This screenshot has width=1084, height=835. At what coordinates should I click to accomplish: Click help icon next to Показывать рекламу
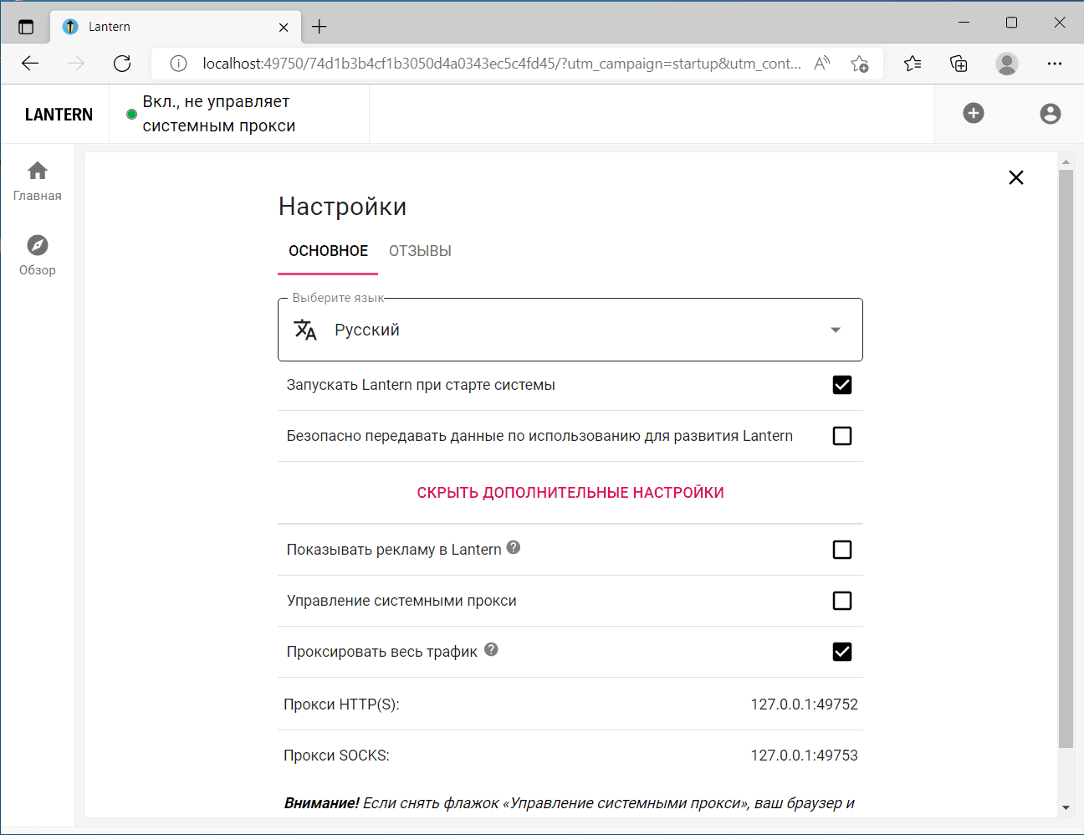[514, 547]
